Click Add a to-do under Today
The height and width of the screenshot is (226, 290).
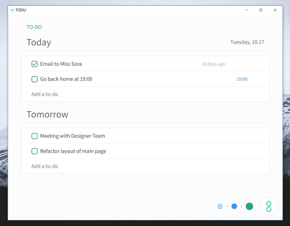coord(45,94)
